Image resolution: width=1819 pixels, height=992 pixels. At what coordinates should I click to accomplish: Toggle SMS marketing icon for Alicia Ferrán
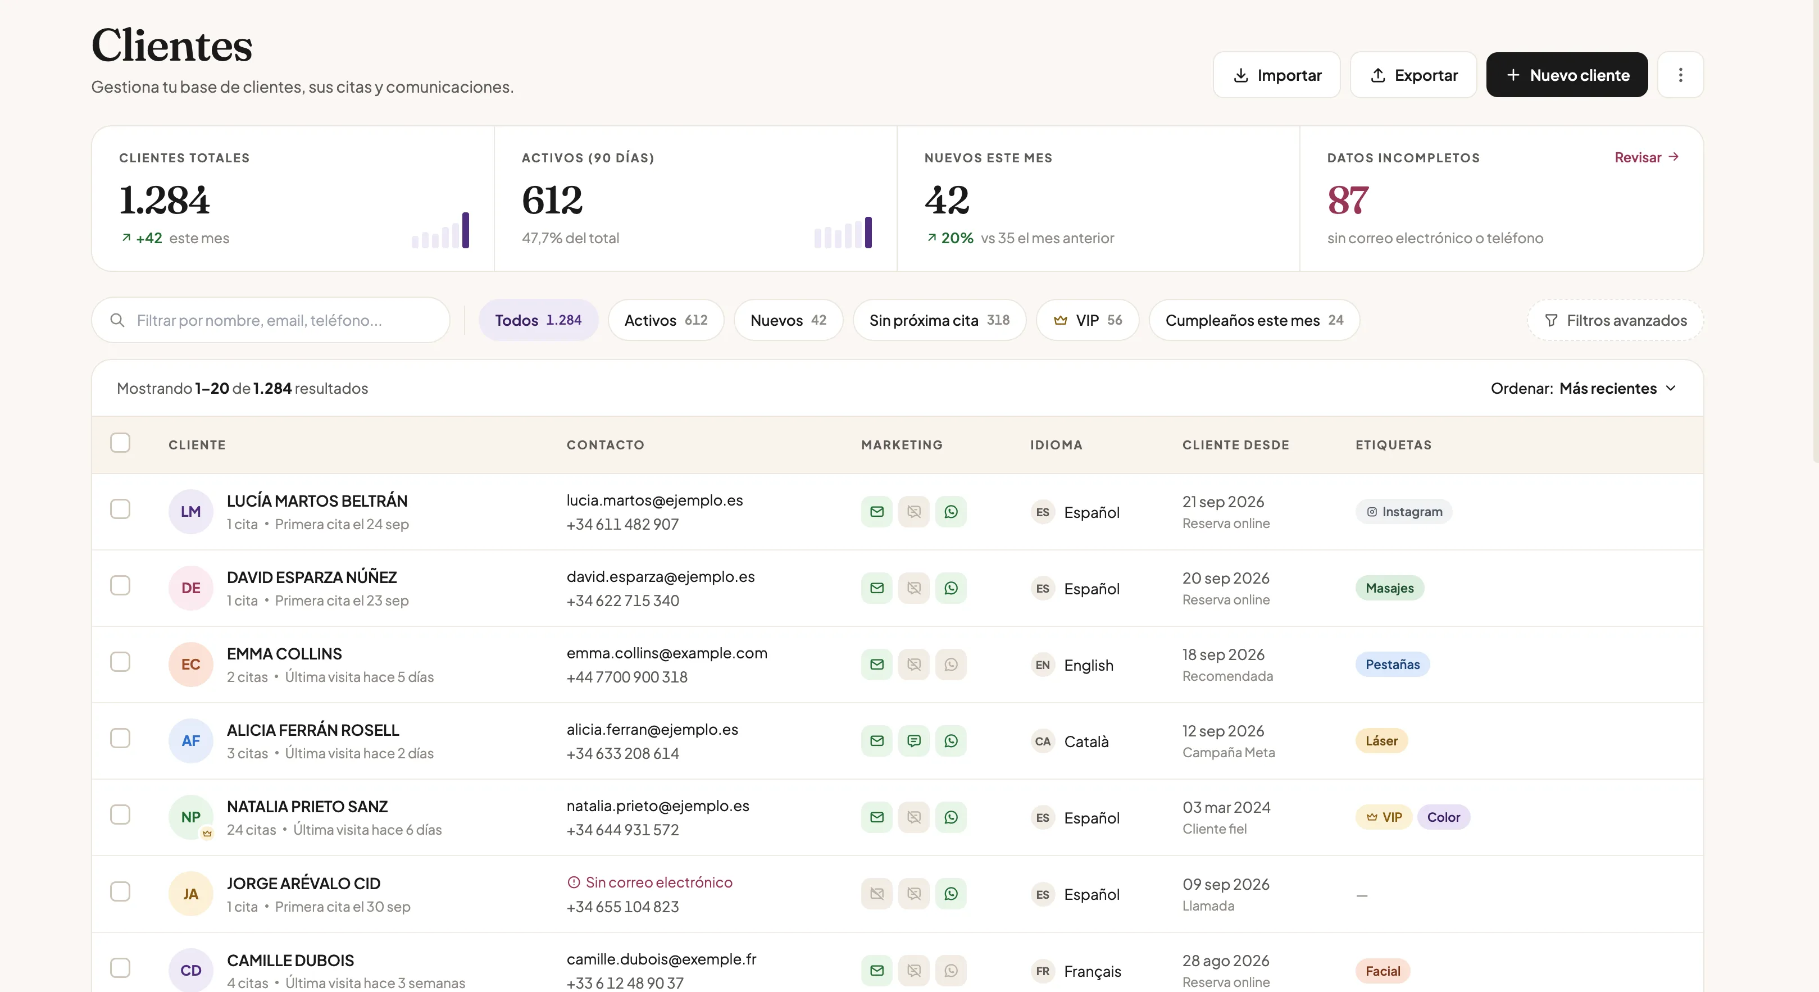(x=914, y=741)
